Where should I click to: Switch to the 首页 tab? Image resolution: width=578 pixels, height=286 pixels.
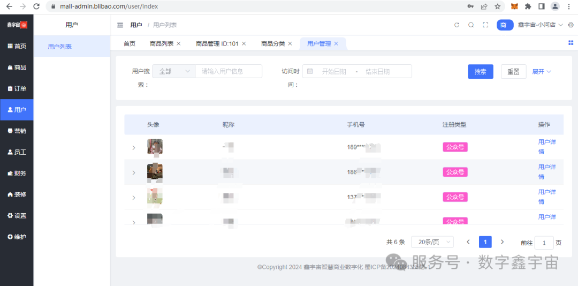click(x=130, y=43)
